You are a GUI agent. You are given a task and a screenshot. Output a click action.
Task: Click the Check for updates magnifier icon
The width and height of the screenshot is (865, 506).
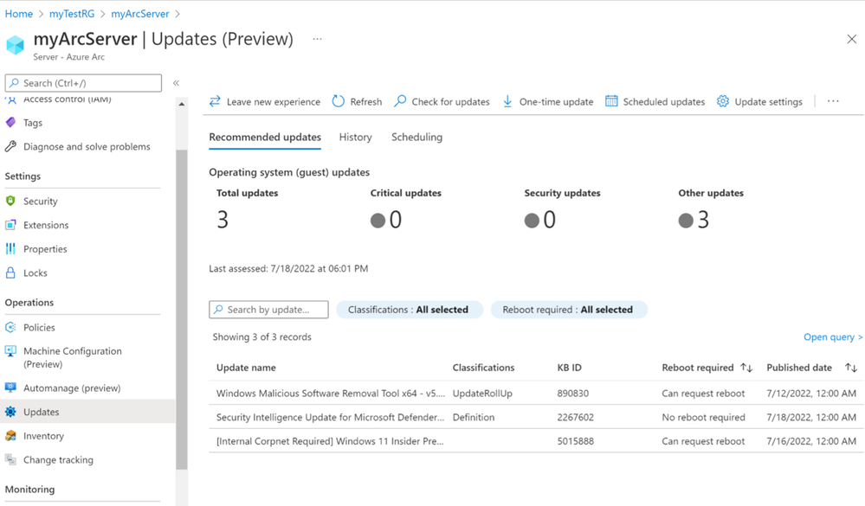click(400, 101)
